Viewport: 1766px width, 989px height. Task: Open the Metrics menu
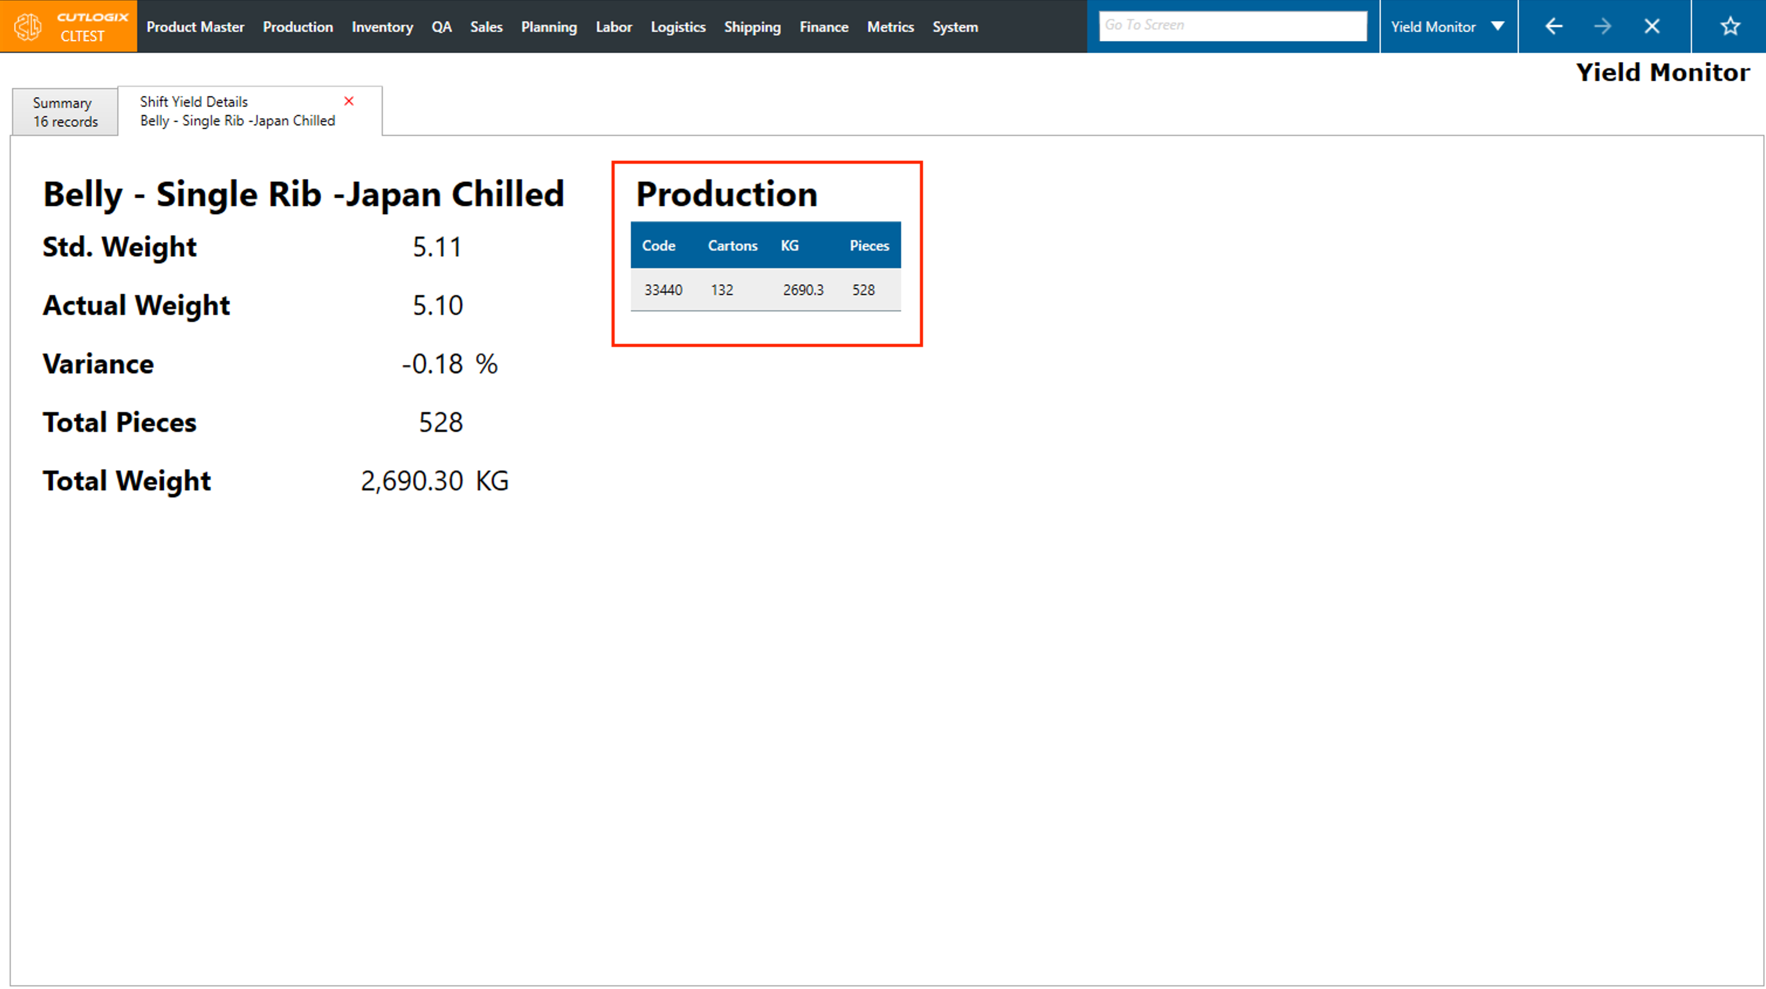890,27
